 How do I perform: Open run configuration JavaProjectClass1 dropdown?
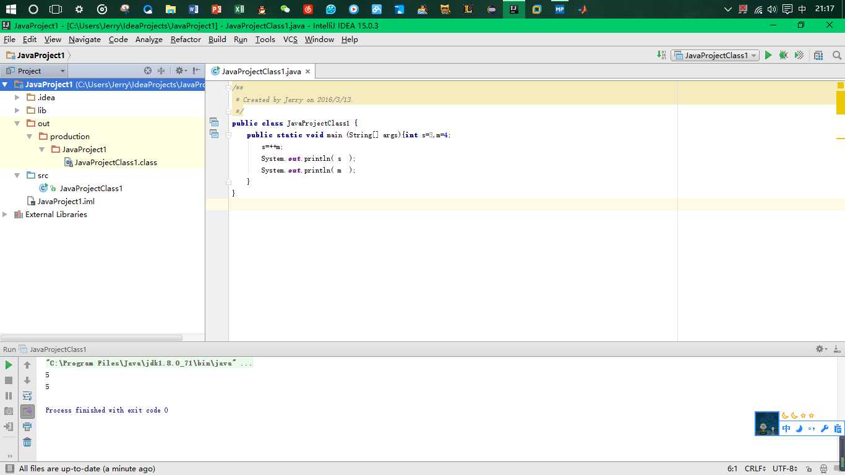click(x=715, y=55)
